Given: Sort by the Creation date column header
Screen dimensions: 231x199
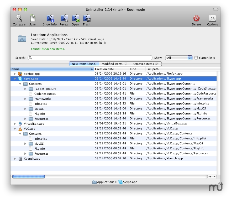Looking at the screenshot, I should click(x=110, y=69).
